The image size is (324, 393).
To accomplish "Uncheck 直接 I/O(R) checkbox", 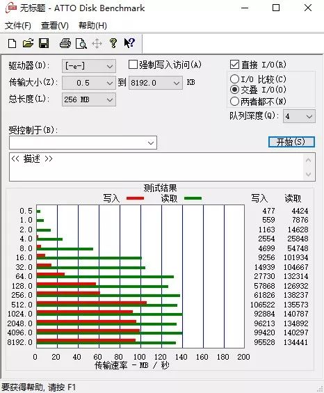I will [x=234, y=65].
